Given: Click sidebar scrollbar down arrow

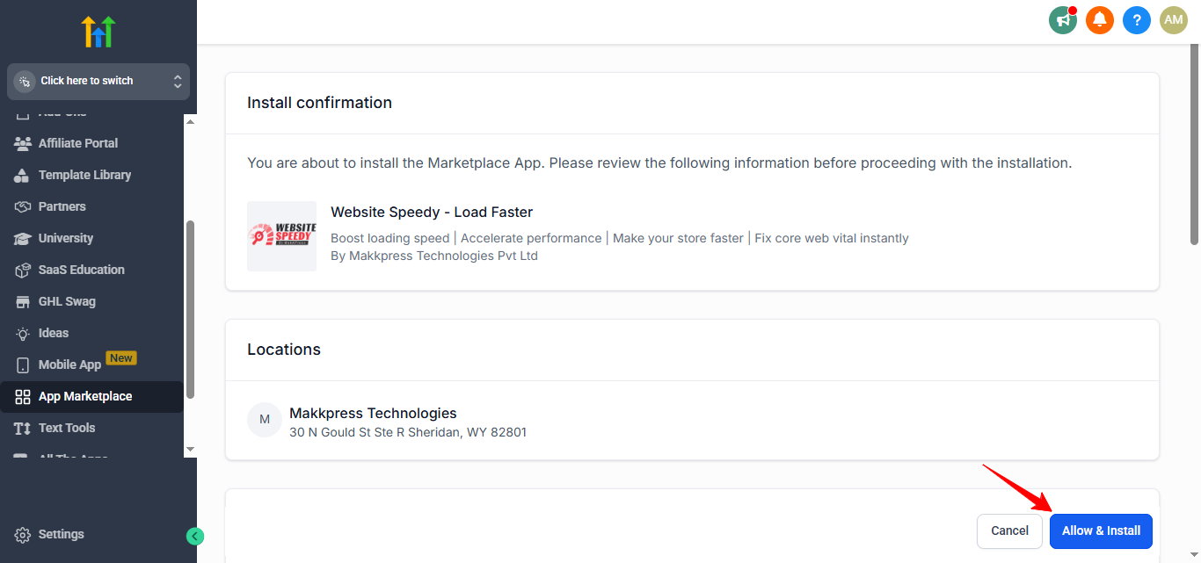Looking at the screenshot, I should pos(190,450).
